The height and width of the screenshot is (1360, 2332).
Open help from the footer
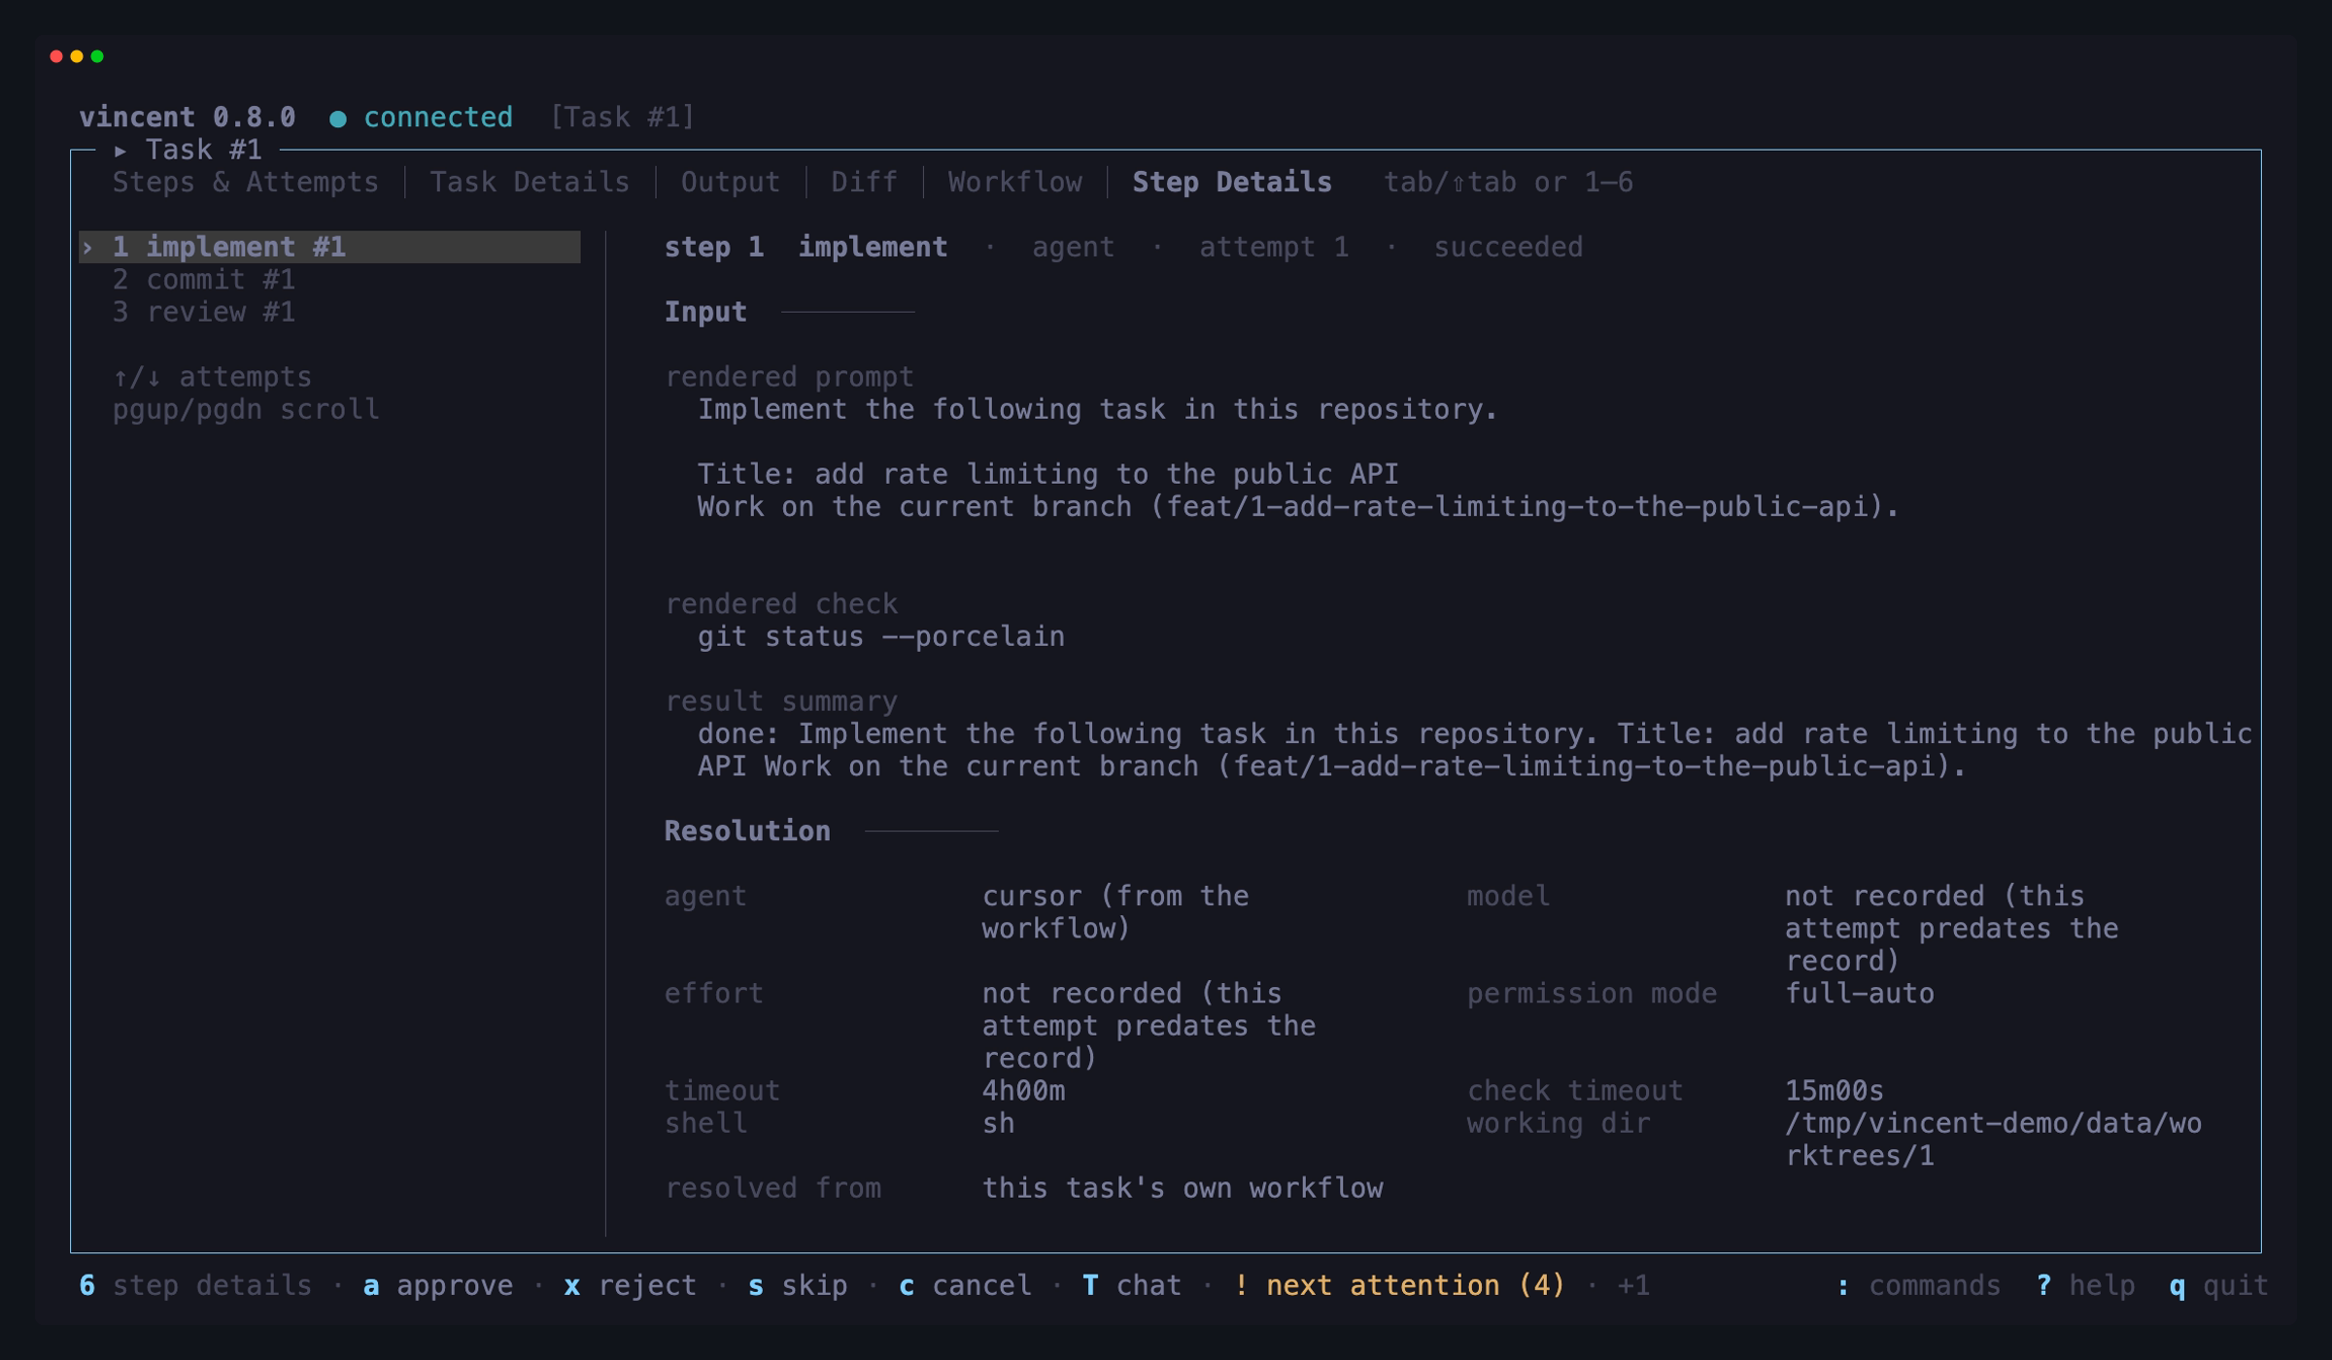tap(2085, 1285)
